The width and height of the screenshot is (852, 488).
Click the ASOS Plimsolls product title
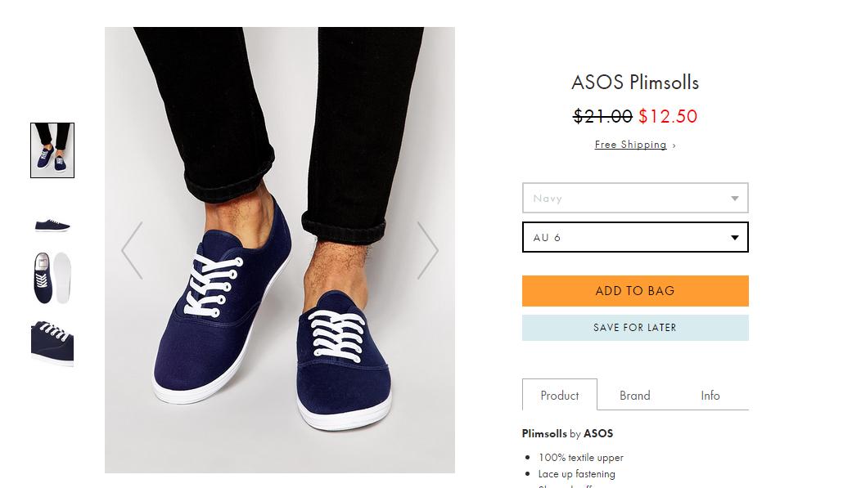coord(635,83)
